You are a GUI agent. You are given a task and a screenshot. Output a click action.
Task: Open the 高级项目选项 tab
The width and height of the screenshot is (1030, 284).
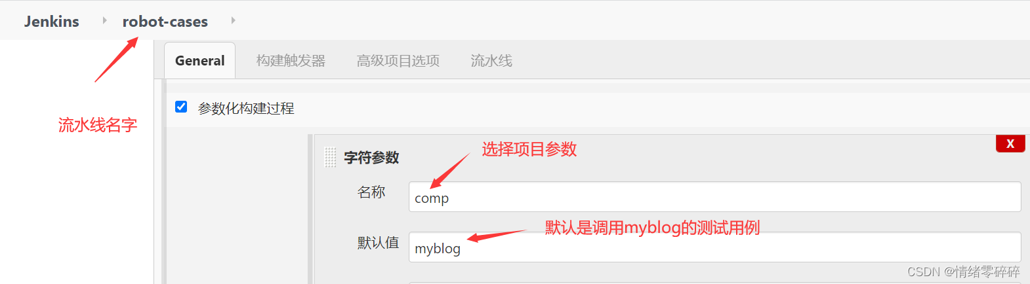tap(398, 61)
